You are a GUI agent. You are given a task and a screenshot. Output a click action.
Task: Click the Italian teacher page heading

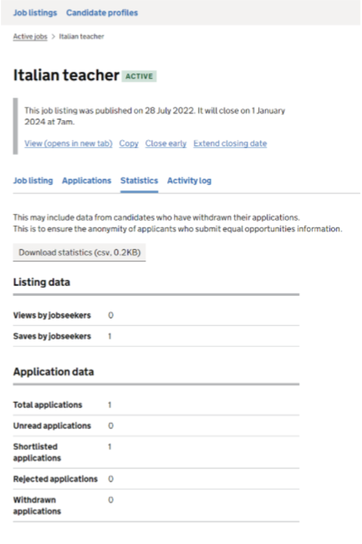point(66,76)
